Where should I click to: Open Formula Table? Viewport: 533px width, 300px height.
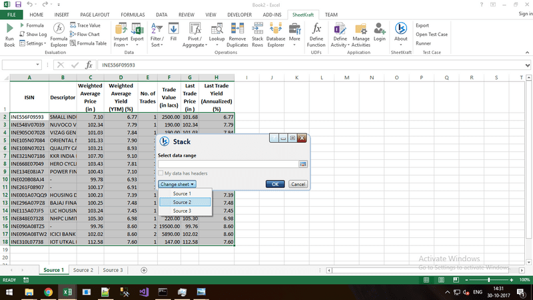tap(88, 43)
